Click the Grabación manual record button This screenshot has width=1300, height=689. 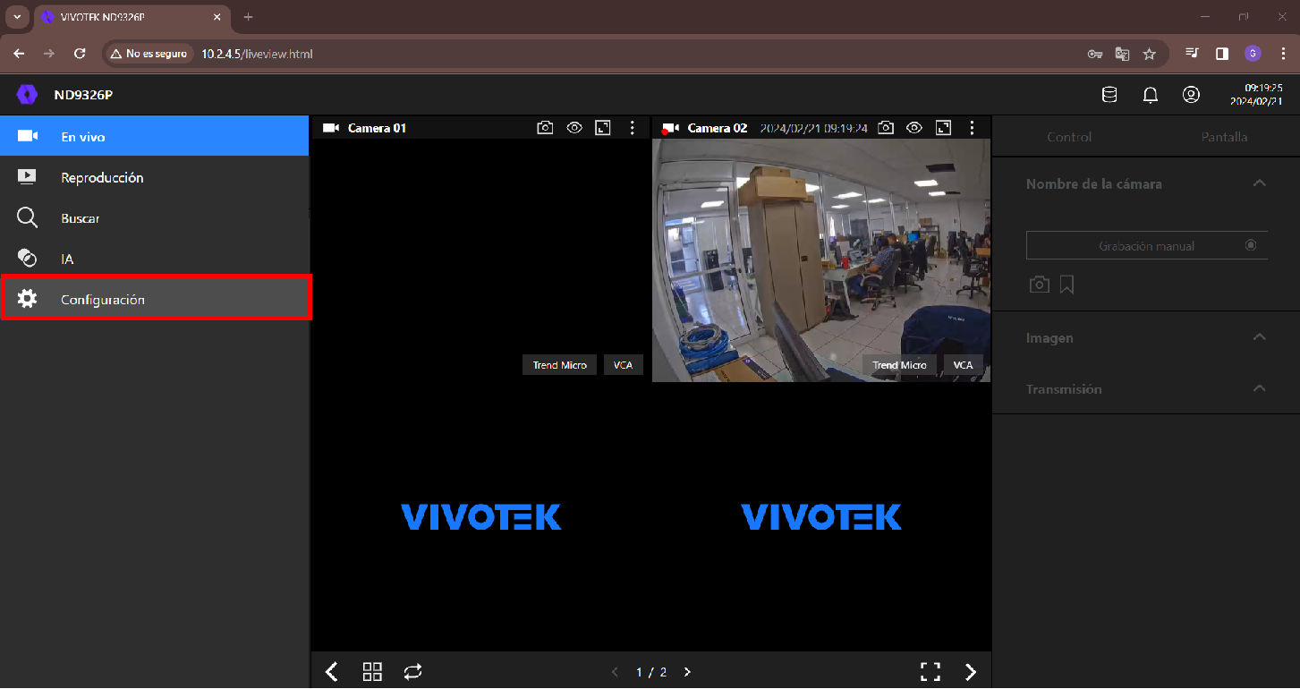click(1147, 245)
